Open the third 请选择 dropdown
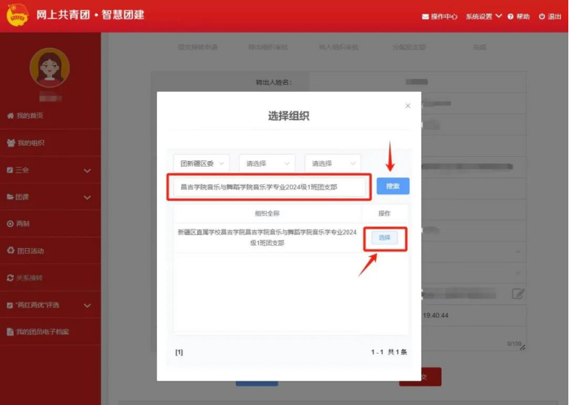The height and width of the screenshot is (405, 569). pyautogui.click(x=332, y=164)
